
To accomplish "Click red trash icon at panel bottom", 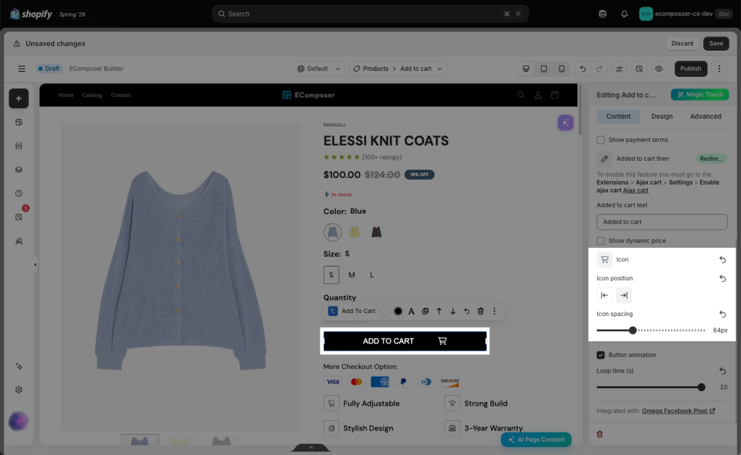I will click(600, 434).
